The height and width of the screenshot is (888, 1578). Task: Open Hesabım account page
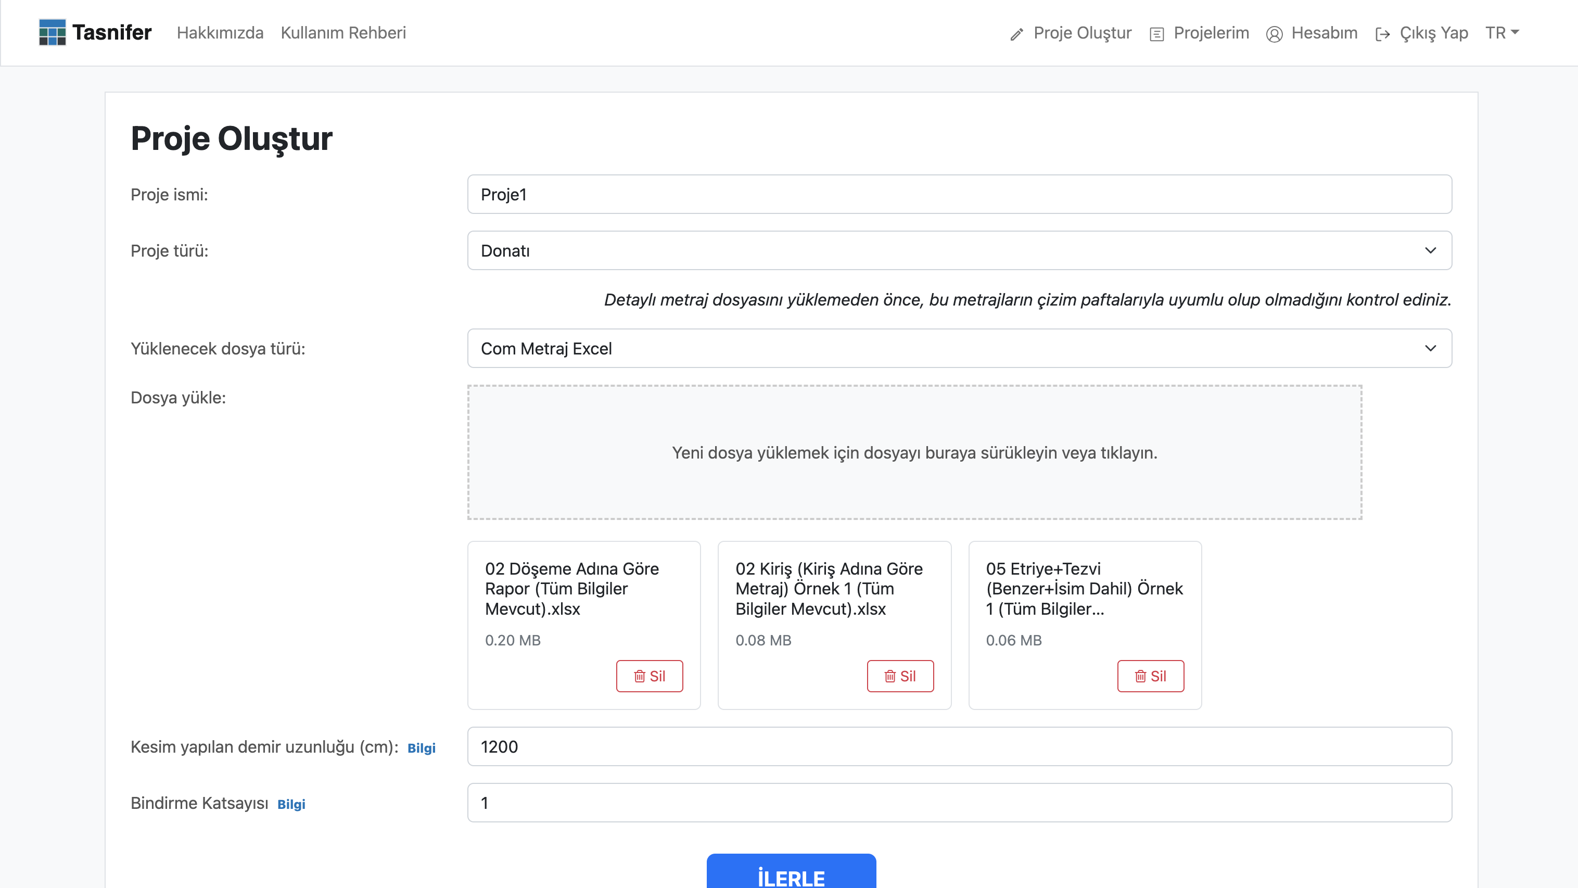[1325, 32]
